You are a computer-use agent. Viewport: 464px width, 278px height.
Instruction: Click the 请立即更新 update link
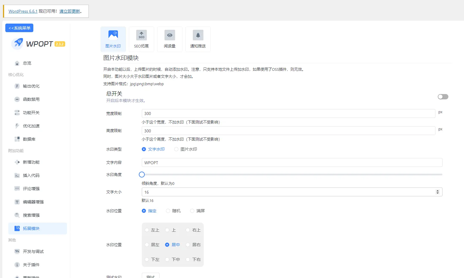pyautogui.click(x=70, y=11)
